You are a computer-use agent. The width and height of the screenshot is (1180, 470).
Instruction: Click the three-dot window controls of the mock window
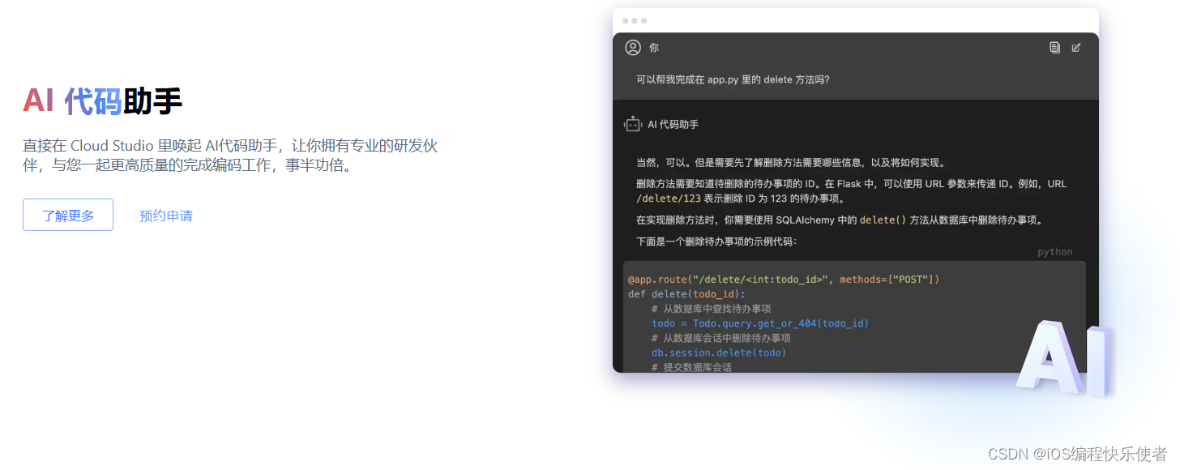pos(635,20)
